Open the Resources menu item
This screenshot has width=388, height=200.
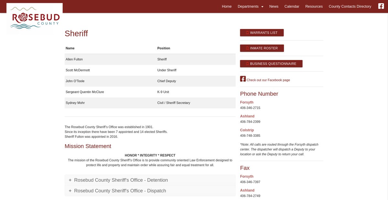point(314,6)
